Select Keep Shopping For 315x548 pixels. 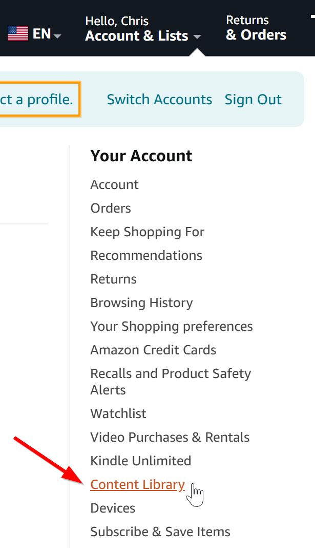pos(147,232)
